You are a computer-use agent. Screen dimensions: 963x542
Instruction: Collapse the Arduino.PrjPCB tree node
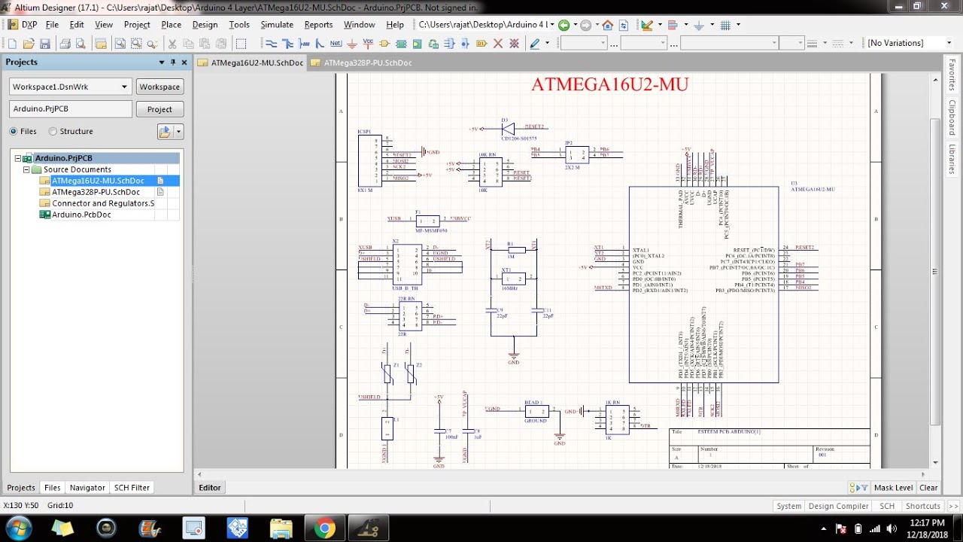pos(18,159)
